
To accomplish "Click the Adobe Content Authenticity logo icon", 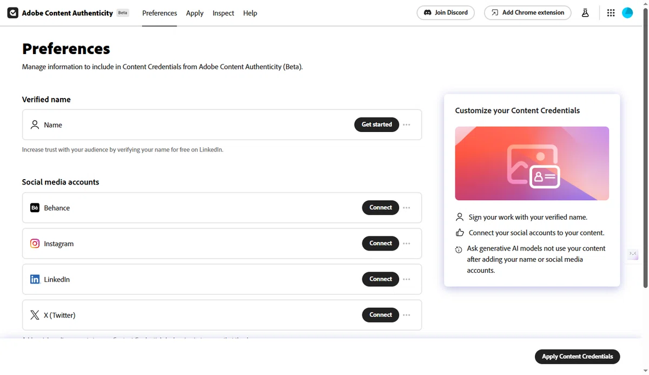I will (x=13, y=13).
